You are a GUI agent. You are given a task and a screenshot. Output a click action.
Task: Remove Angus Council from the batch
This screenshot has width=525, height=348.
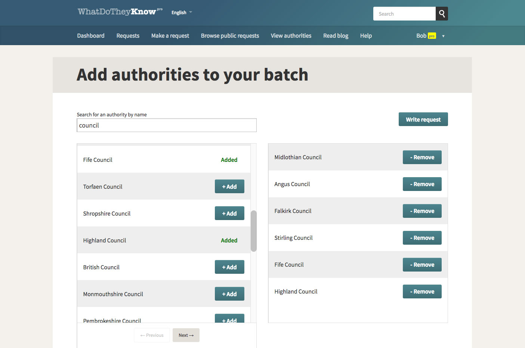[422, 184]
